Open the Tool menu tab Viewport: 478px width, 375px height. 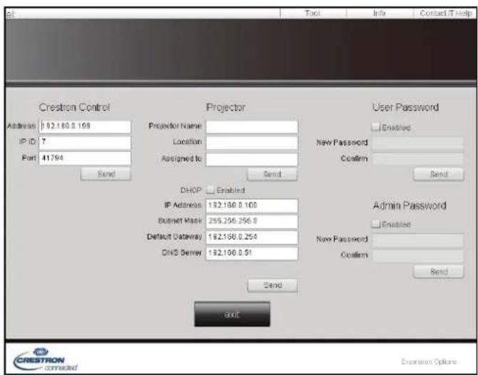[313, 14]
